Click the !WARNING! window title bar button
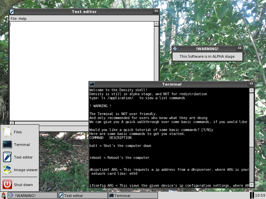 [x=239, y=48]
